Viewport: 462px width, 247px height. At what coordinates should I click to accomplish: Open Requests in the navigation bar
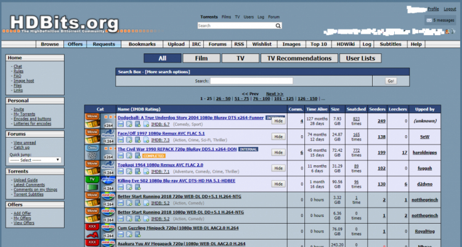103,44
